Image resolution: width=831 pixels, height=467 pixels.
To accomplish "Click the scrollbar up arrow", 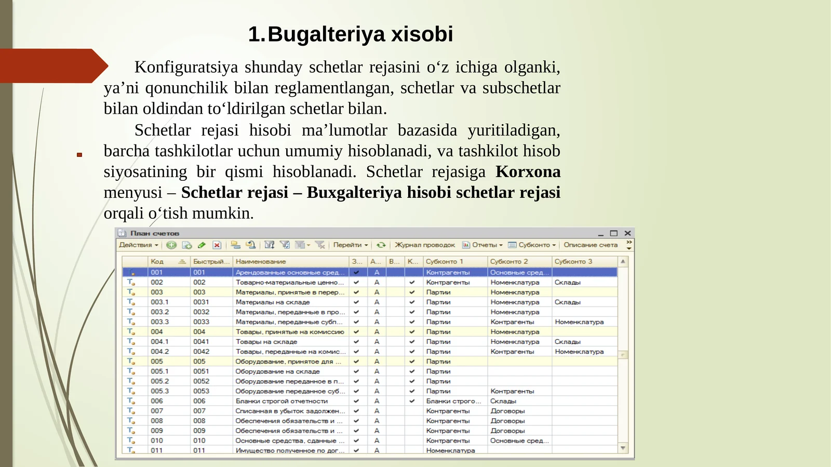I will pyautogui.click(x=623, y=261).
